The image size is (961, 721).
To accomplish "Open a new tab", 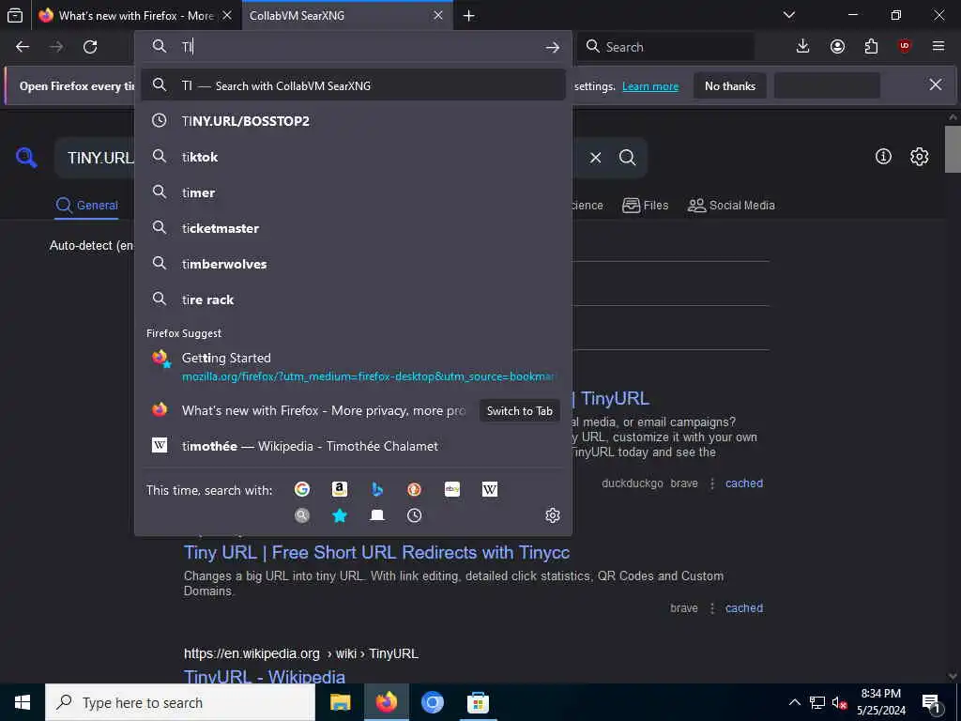I will [x=469, y=16].
